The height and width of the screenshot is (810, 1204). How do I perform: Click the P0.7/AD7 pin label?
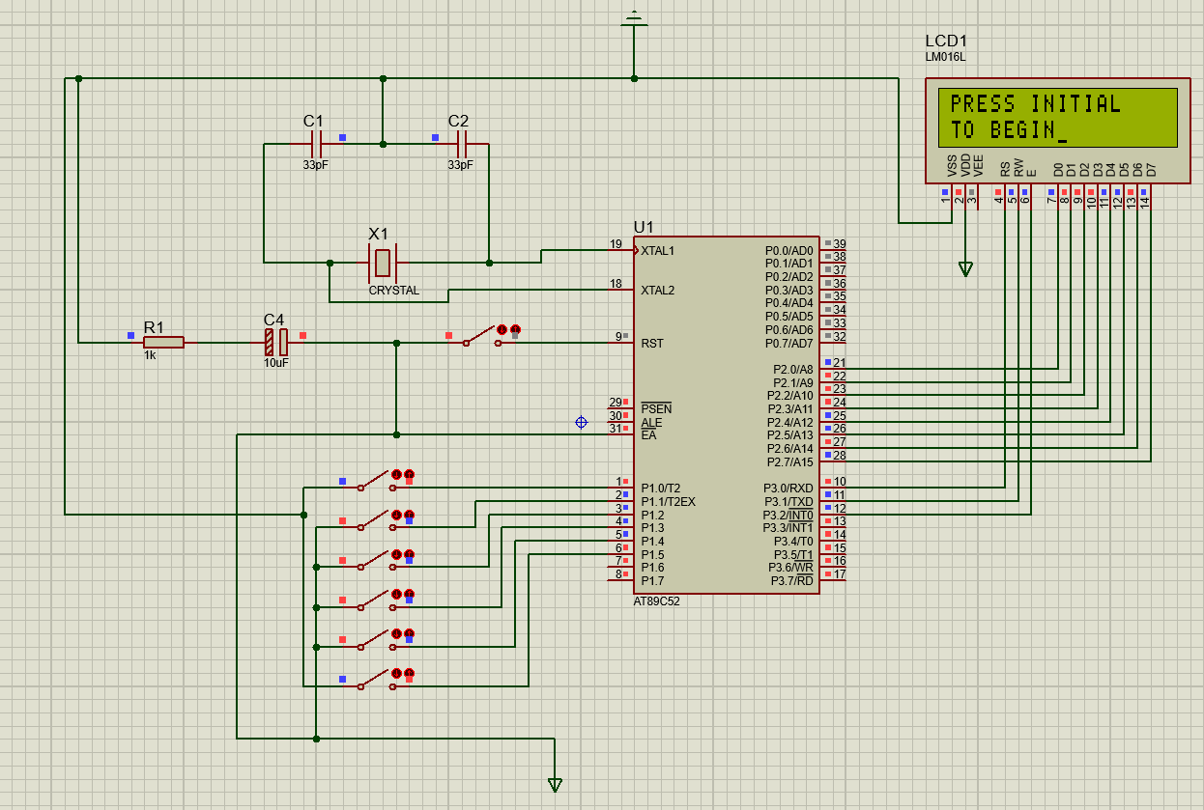tap(788, 343)
